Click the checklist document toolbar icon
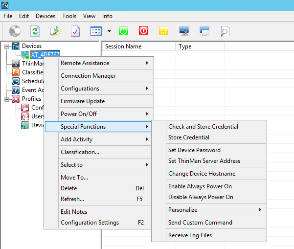The width and height of the screenshot is (294, 249). click(x=75, y=31)
